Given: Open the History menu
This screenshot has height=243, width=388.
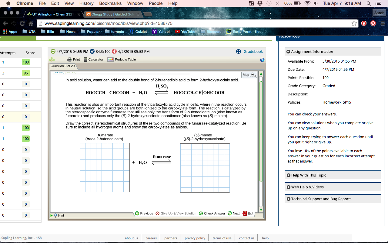Looking at the screenshot, I should (x=86, y=3).
